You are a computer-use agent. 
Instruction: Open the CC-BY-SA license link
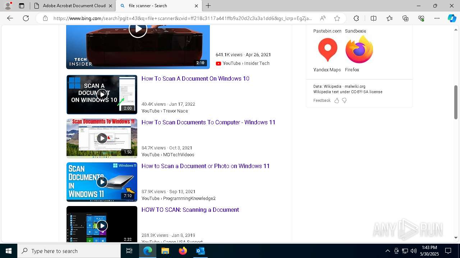pyautogui.click(x=367, y=92)
